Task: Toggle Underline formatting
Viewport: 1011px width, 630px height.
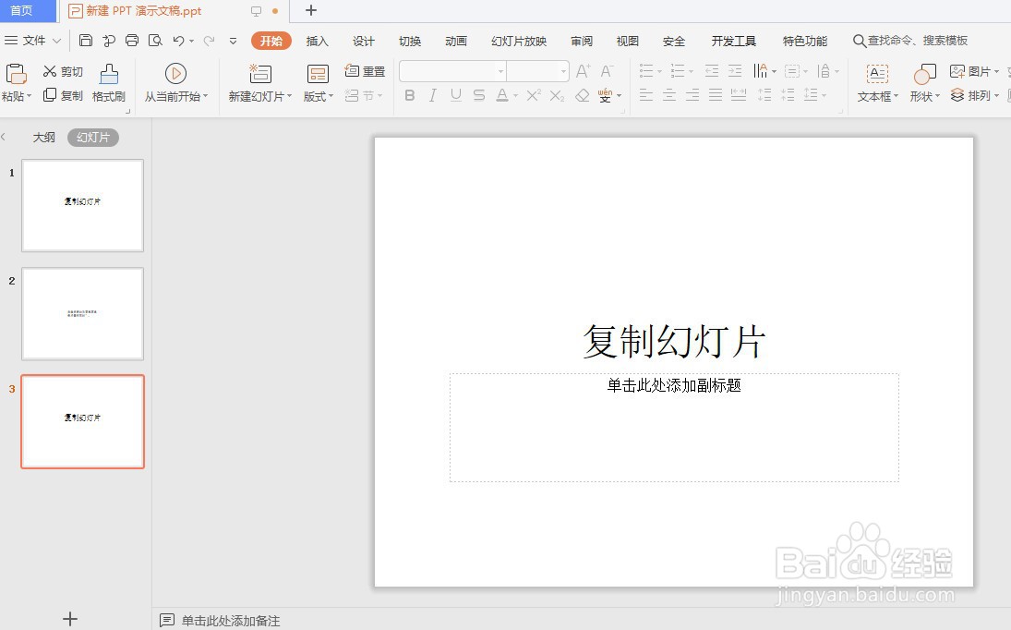Action: (456, 95)
